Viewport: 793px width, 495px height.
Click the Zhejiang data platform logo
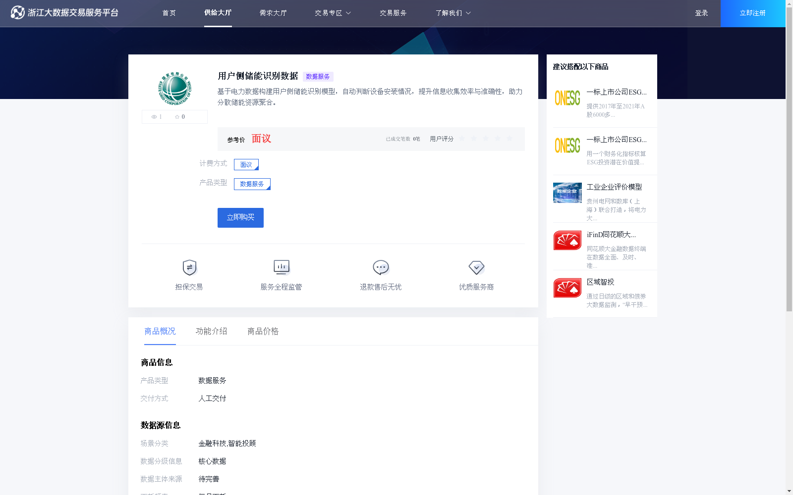[x=64, y=12]
